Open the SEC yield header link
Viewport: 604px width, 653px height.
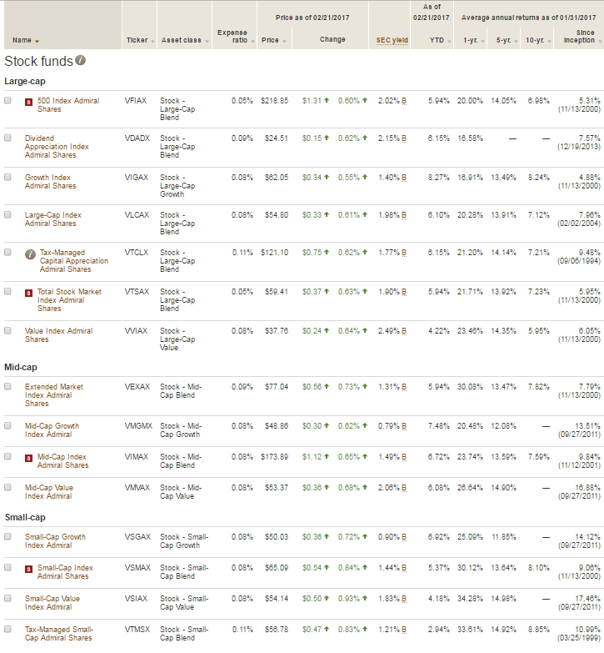[x=392, y=40]
